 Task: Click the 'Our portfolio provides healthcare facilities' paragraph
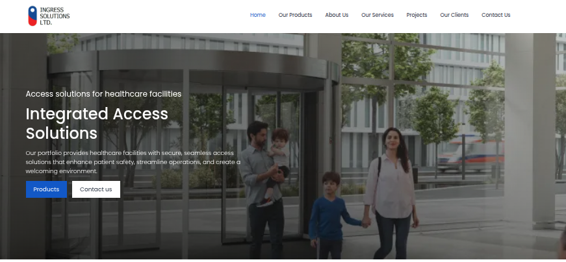click(133, 162)
